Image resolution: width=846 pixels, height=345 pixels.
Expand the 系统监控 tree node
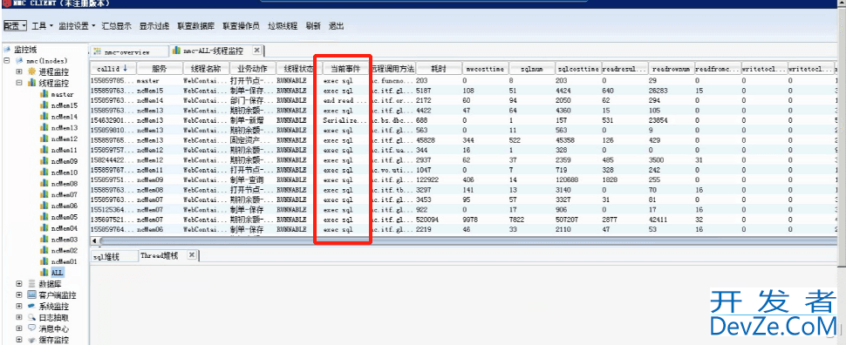pyautogui.click(x=19, y=306)
